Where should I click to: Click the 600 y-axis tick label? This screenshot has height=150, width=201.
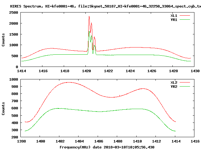pos(15,108)
